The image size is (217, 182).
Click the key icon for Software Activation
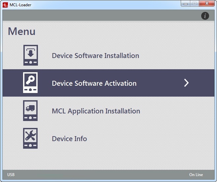tap(30, 83)
